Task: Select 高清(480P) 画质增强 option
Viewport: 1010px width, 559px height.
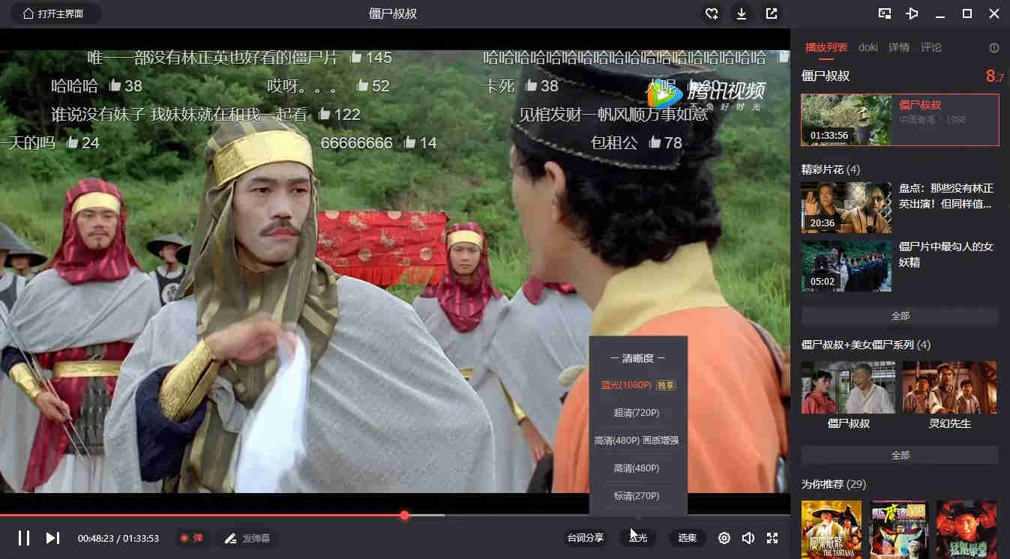Action: pyautogui.click(x=638, y=441)
